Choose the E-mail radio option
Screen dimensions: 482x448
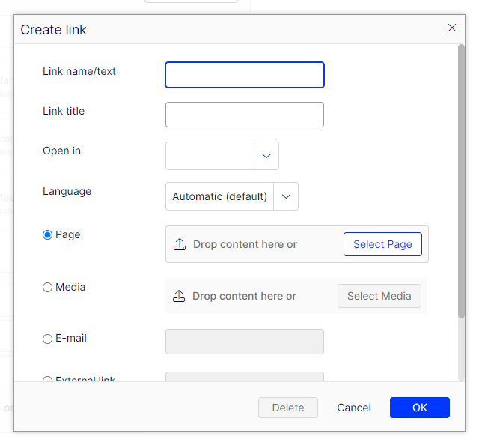coord(48,339)
